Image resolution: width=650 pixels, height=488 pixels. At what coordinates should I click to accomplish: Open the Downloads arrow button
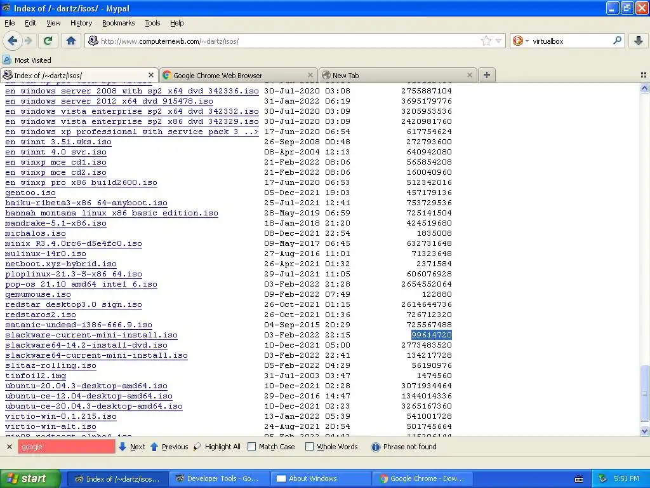(639, 41)
